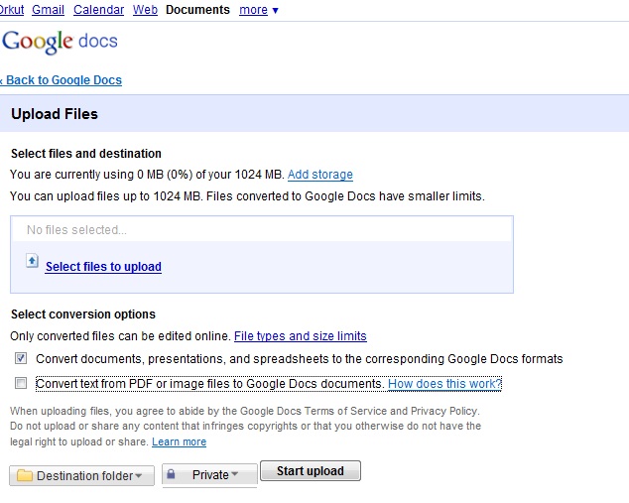Enable Convert text from PDF or image files
Image resolution: width=629 pixels, height=503 pixels.
coord(21,383)
